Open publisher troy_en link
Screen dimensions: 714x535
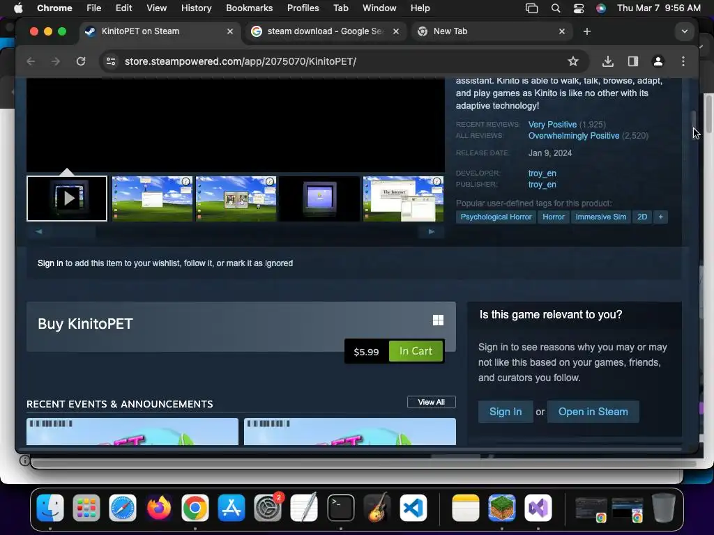pos(542,185)
